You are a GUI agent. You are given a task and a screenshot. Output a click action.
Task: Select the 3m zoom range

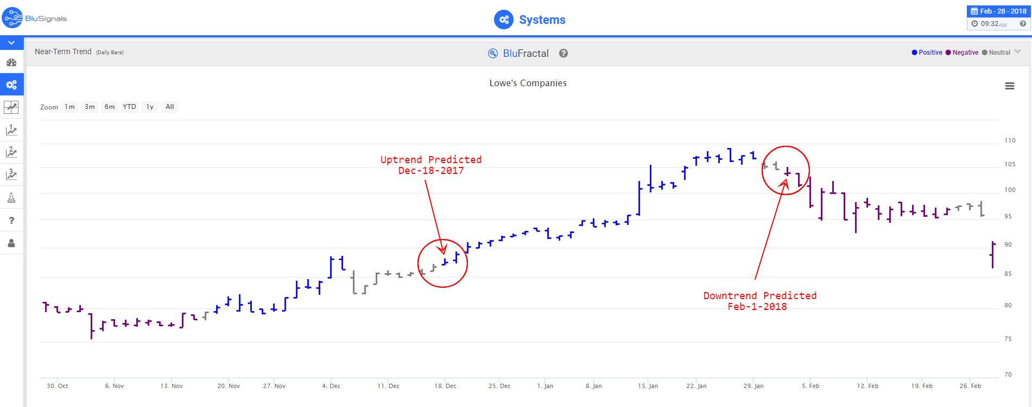(90, 107)
